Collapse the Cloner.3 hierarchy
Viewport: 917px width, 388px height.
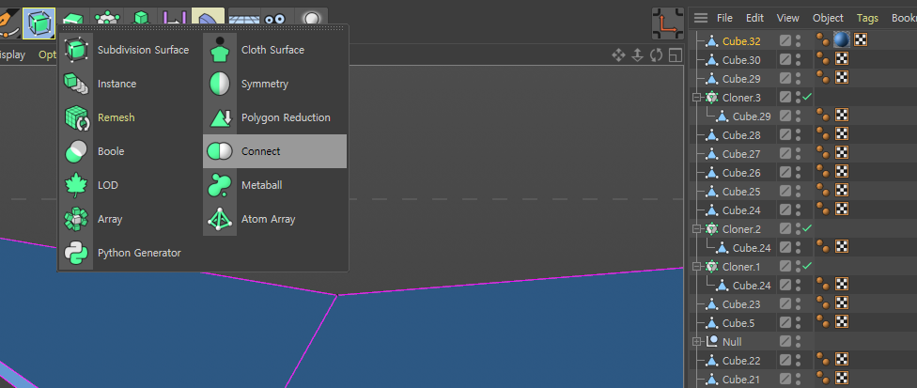[x=696, y=98]
